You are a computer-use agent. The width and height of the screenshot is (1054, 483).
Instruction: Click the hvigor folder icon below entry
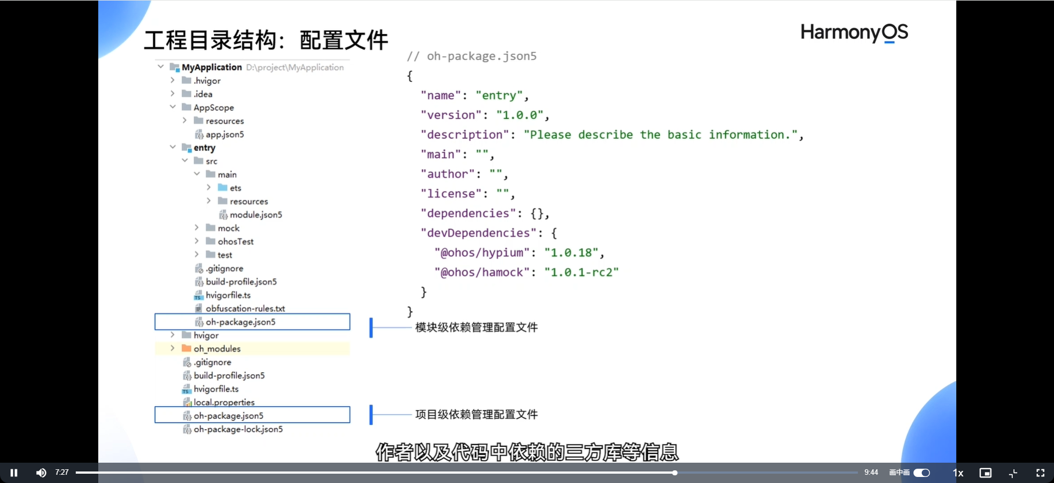coord(187,335)
